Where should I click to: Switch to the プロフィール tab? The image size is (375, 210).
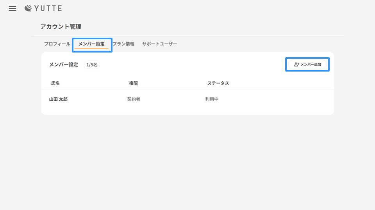57,44
